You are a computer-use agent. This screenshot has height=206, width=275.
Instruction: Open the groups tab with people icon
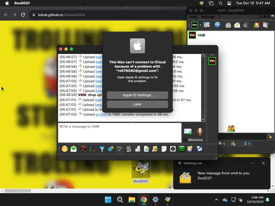click(233, 144)
